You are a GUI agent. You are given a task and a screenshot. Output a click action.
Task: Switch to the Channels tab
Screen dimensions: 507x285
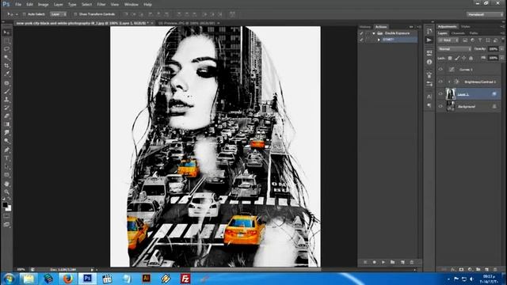(x=458, y=33)
